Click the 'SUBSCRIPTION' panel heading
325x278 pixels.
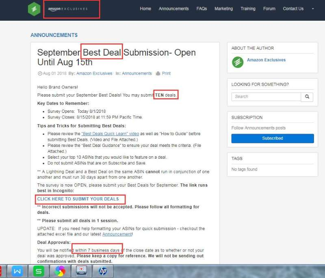pos(247,118)
